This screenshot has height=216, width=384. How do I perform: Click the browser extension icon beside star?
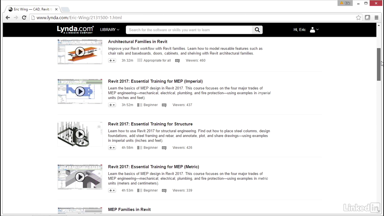tap(367, 18)
